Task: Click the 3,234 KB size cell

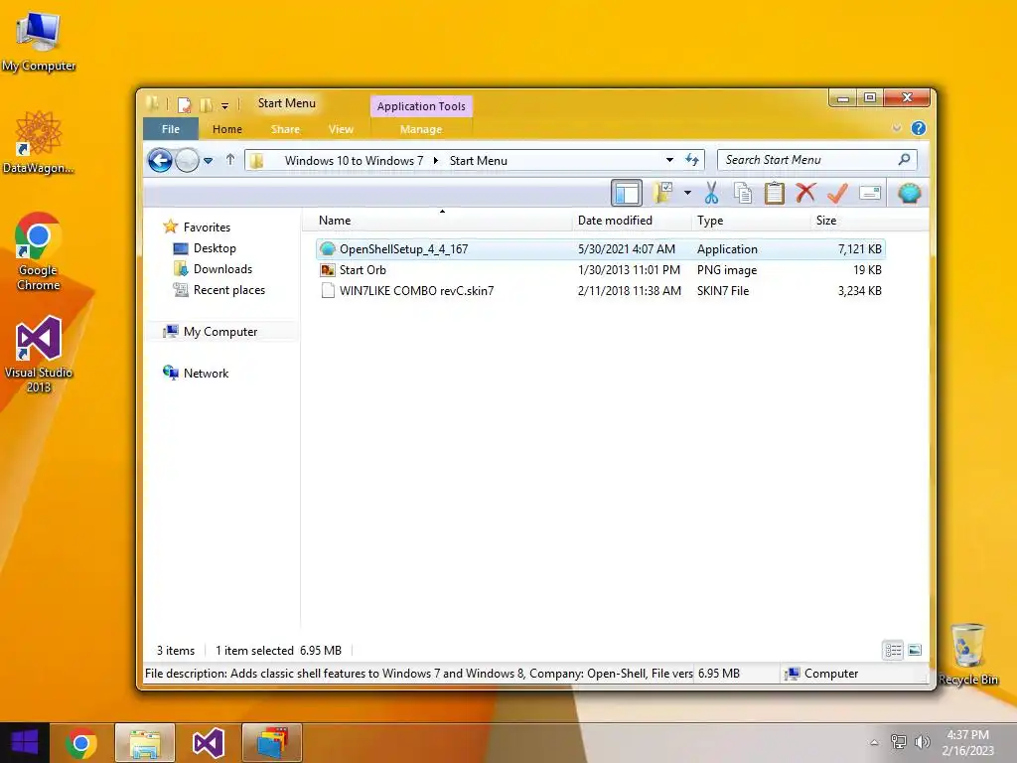Action: point(859,291)
